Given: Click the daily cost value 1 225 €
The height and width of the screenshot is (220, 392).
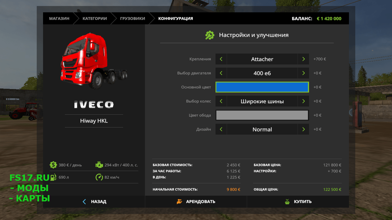Looking at the screenshot, I should tap(233, 177).
